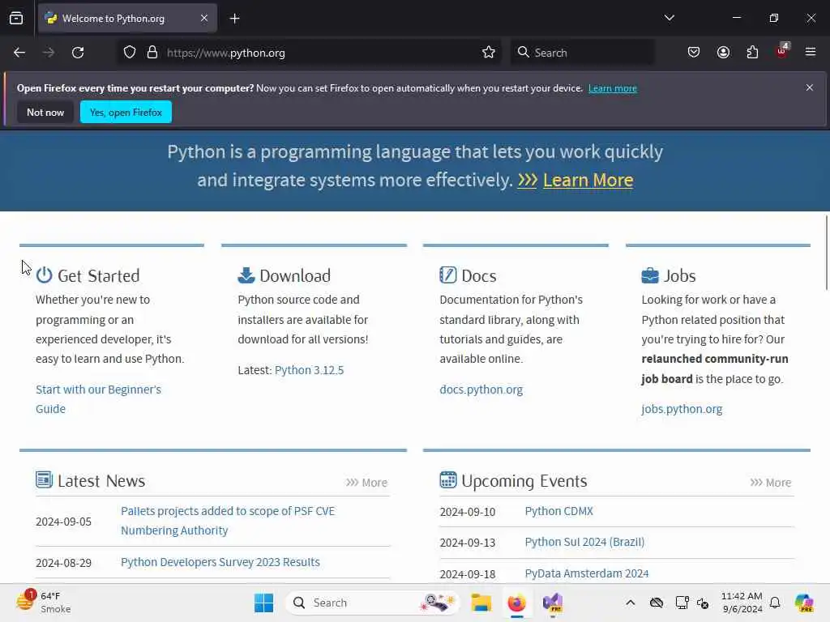Click the Docs notebook icon
The width and height of the screenshot is (830, 622).
pyautogui.click(x=447, y=275)
